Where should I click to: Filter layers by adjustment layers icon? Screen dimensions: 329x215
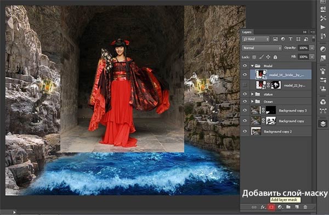coord(283,39)
